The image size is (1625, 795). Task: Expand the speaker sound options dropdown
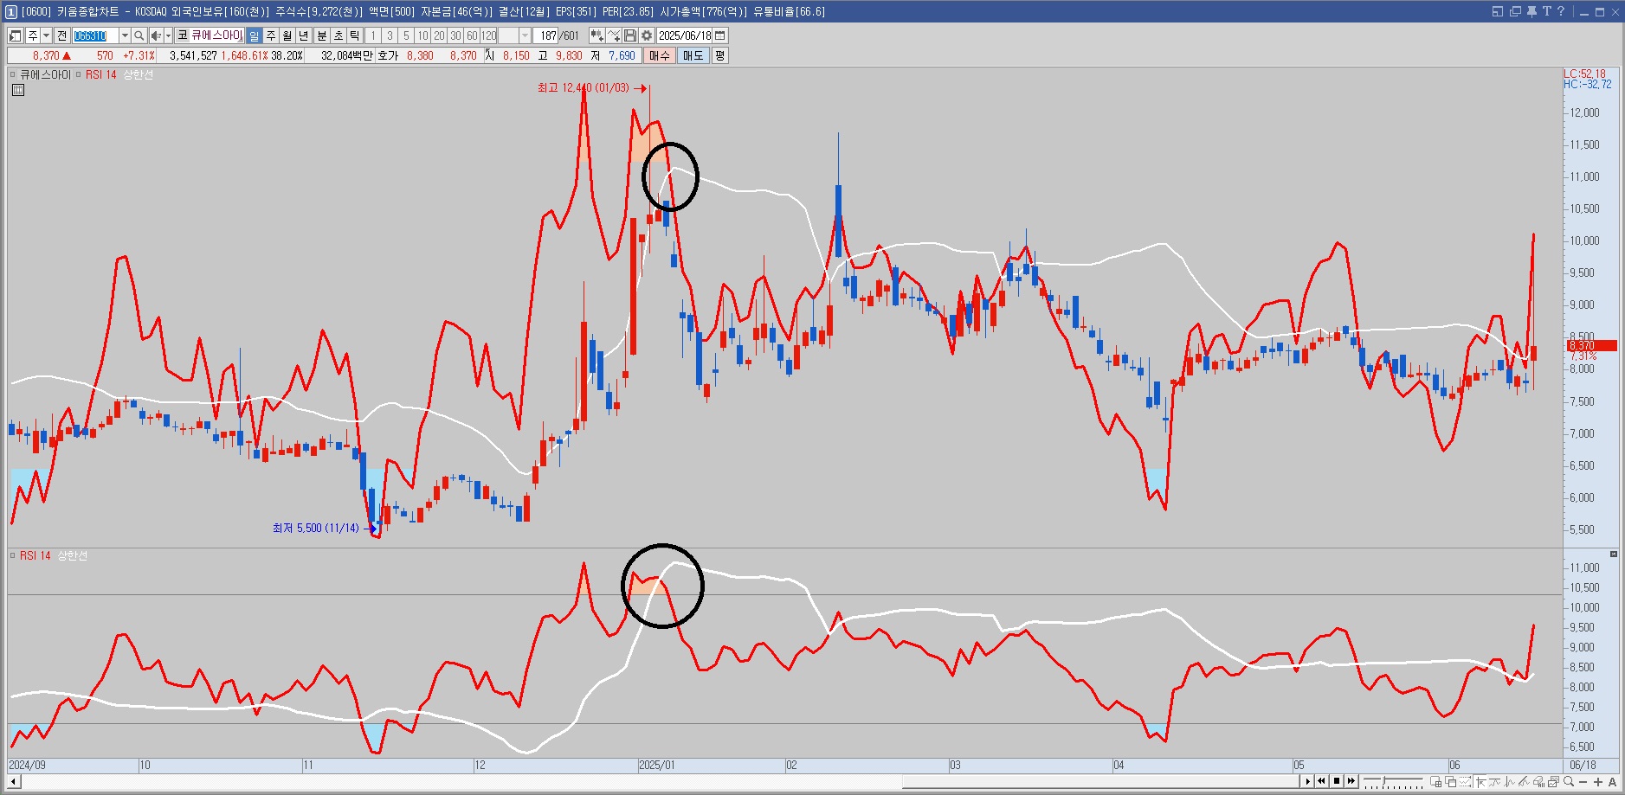(x=166, y=35)
